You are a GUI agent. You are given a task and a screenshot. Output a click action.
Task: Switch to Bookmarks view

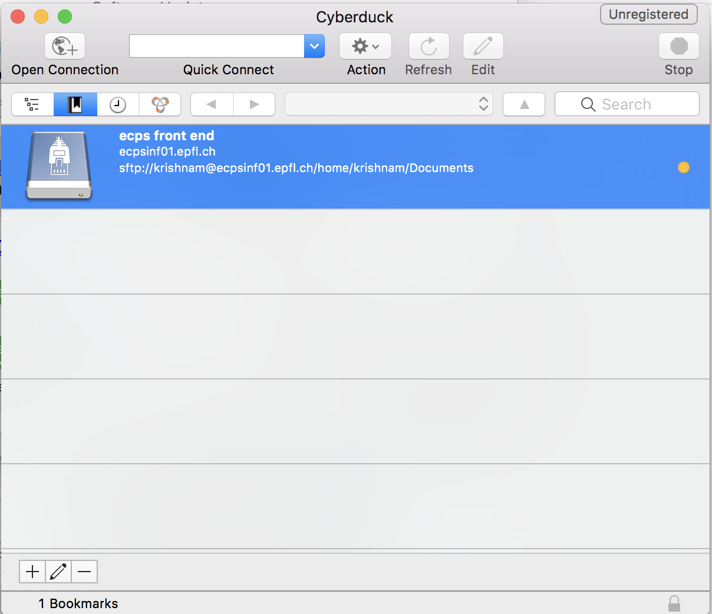click(75, 104)
